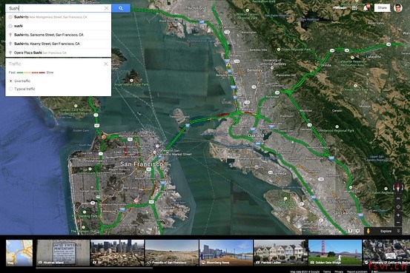The width and height of the screenshot is (410, 273).
Task: Click the Share button
Action: click(x=382, y=8)
